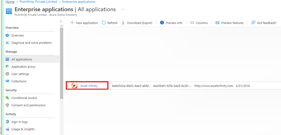Open the Asset Infinity application link
Screen dimensions: 281x135
(89, 86)
